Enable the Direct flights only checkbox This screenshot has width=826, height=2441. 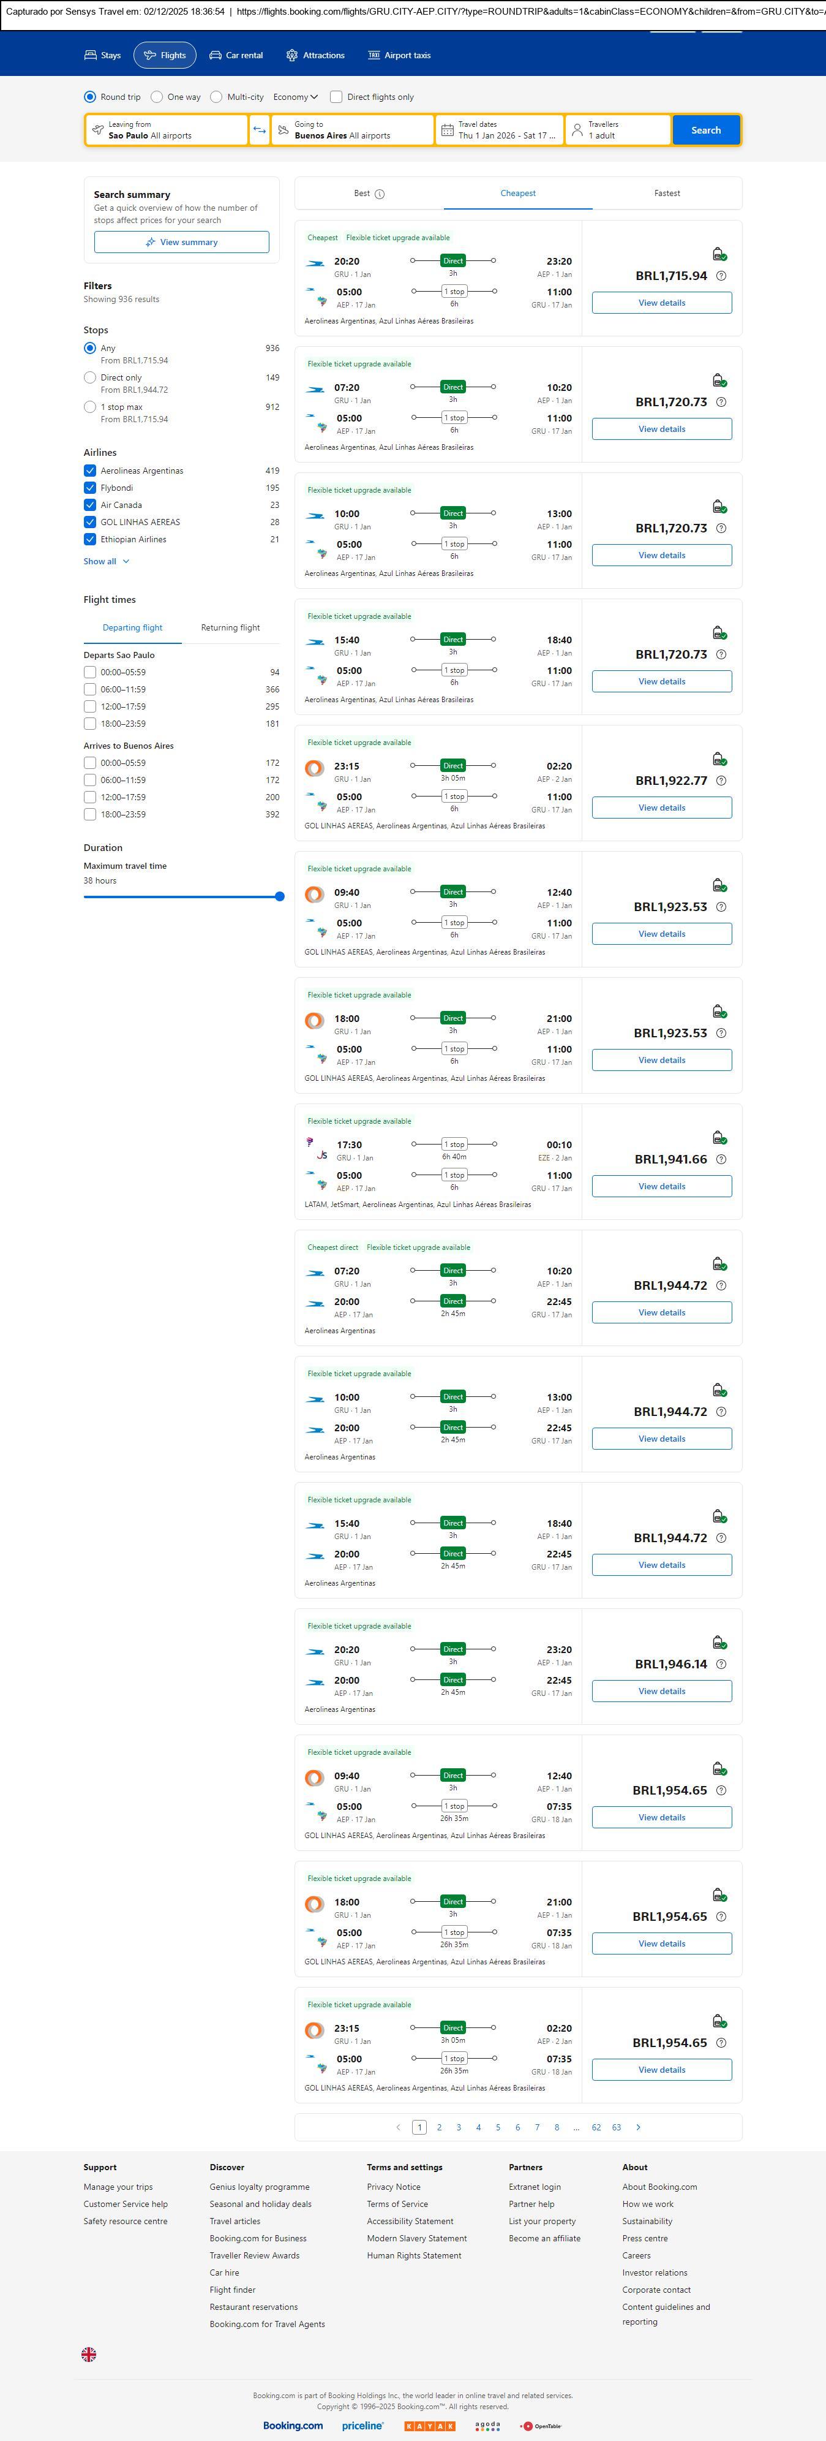tap(336, 97)
